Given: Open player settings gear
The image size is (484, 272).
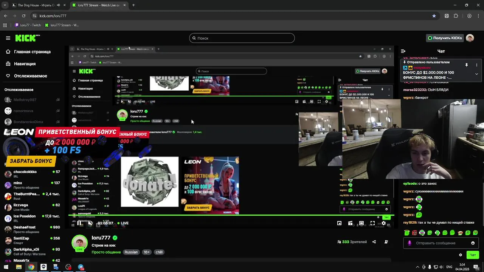Looking at the screenshot, I should click(x=383, y=223).
